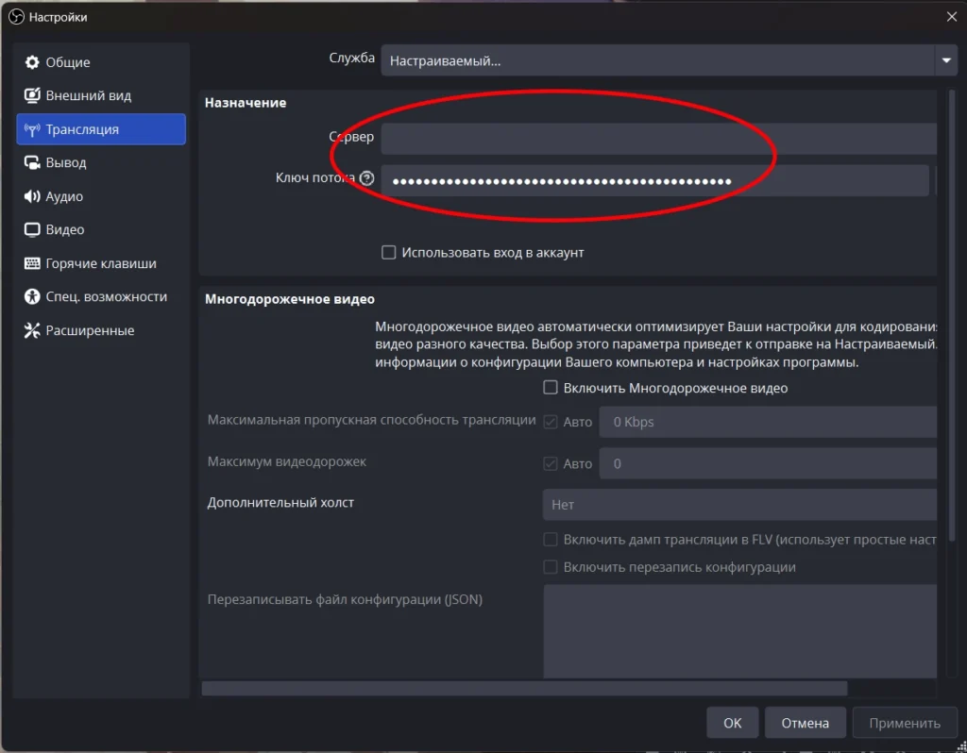This screenshot has height=753, width=967.
Task: Toggle "Включить Многодорожечное видео" checkbox
Action: (550, 388)
